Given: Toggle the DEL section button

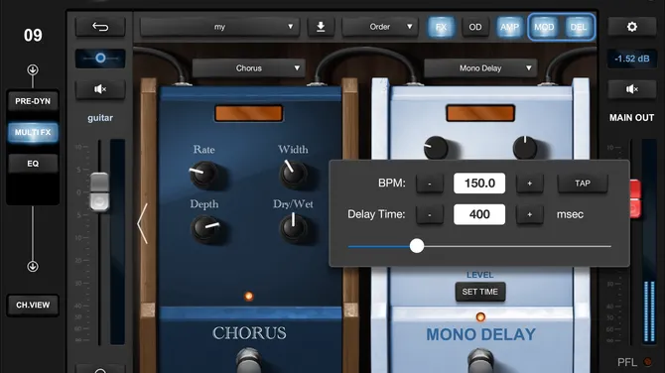Looking at the screenshot, I should click(579, 27).
